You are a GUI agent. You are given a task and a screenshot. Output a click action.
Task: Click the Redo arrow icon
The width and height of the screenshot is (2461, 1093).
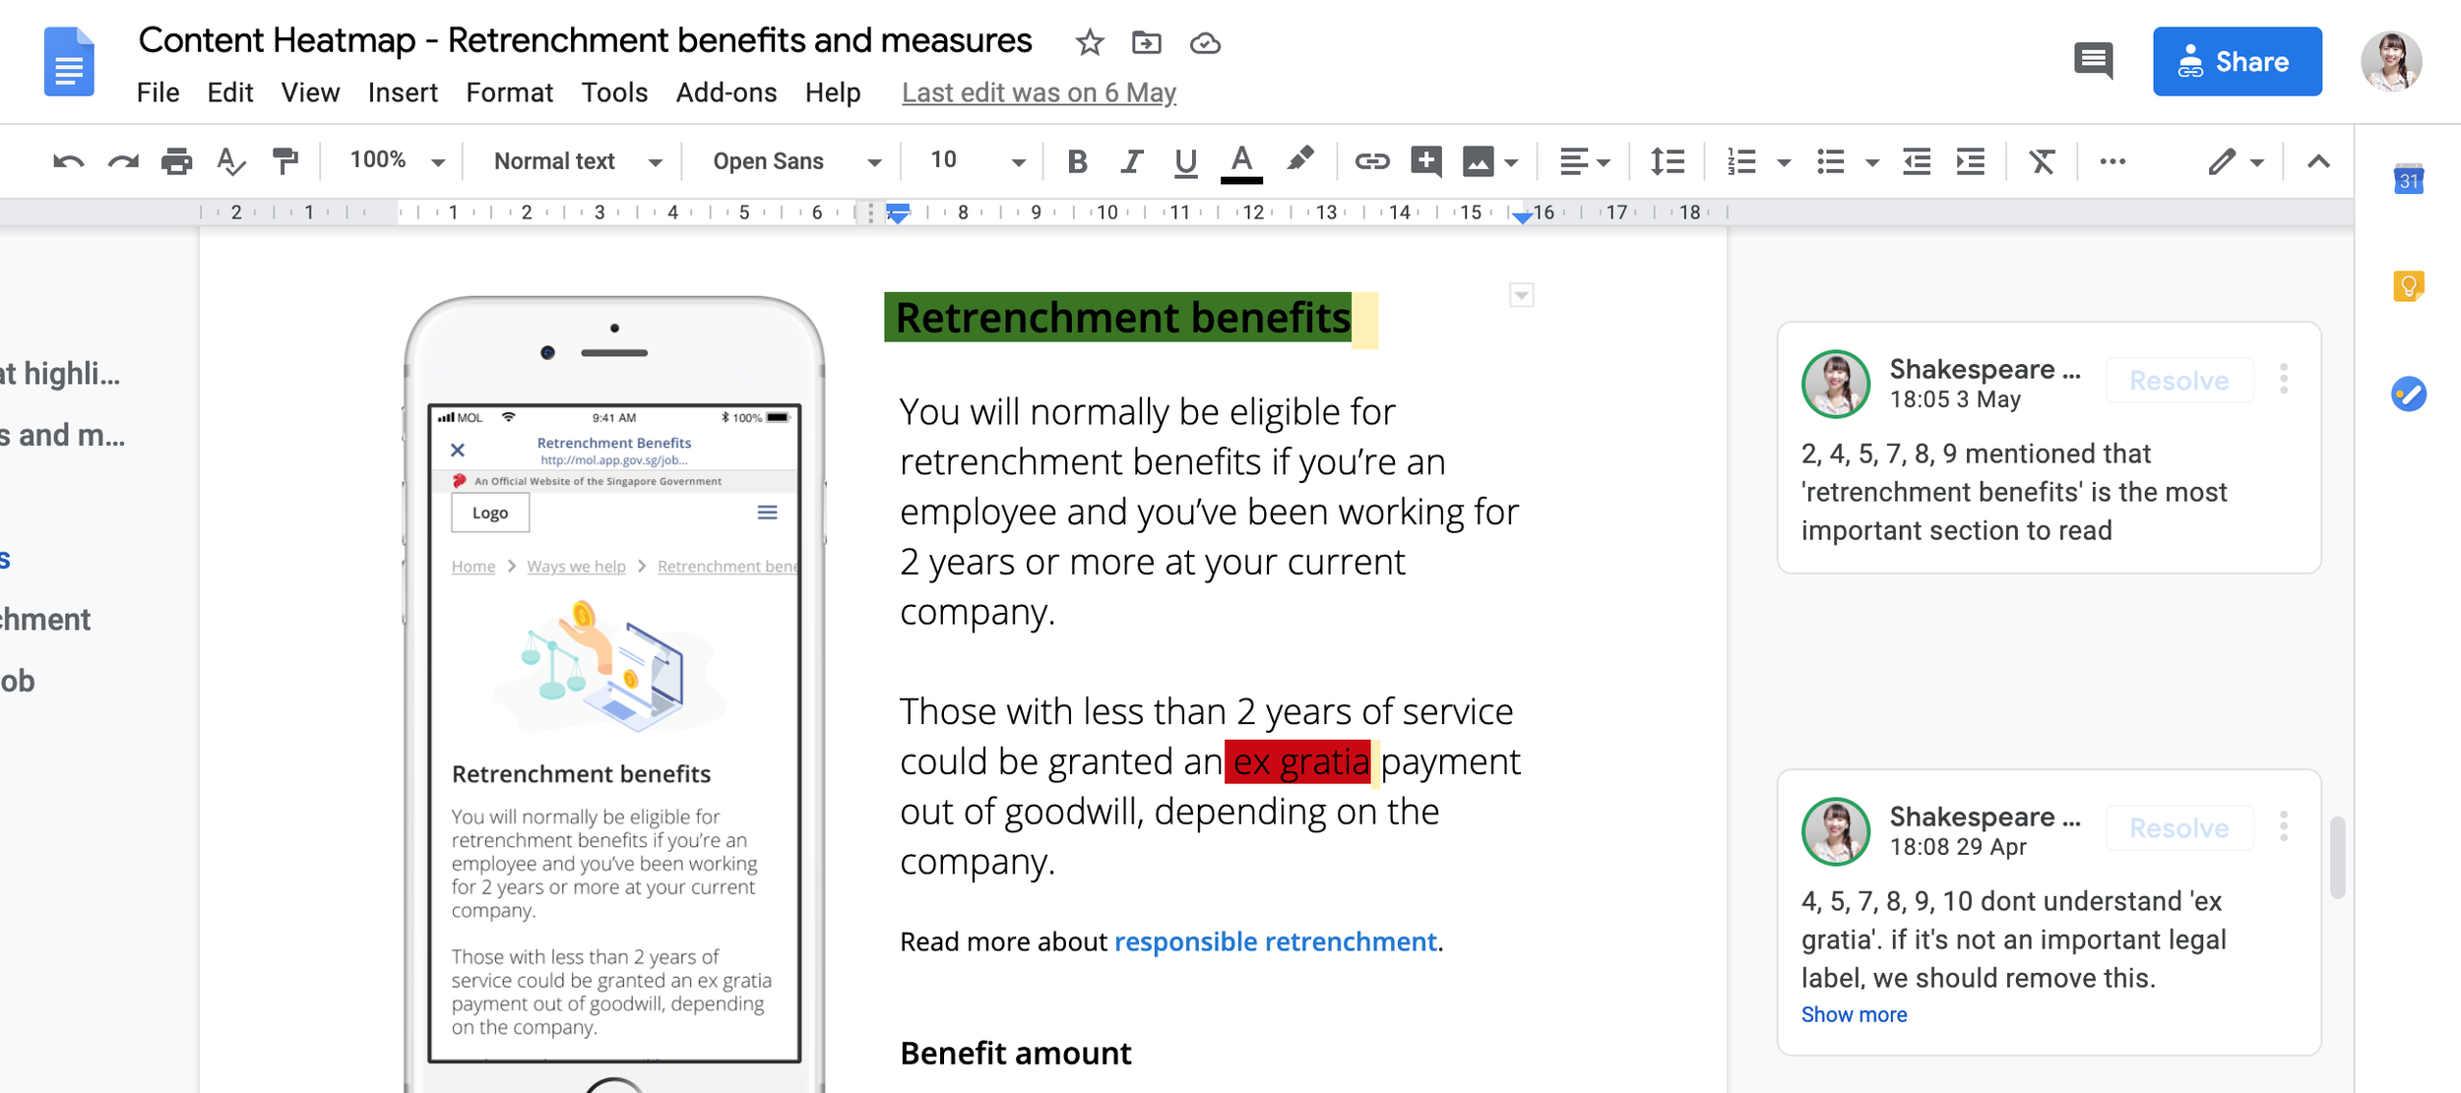(123, 161)
